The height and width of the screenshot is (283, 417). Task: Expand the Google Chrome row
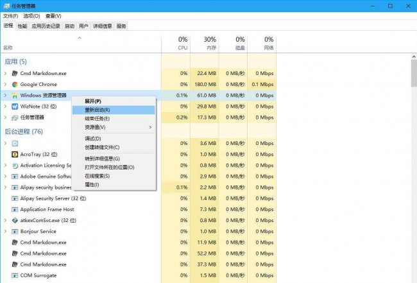point(5,84)
